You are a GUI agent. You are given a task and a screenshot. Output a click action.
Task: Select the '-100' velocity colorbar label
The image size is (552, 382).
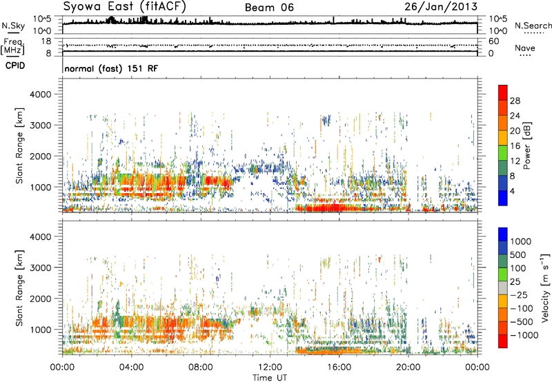coord(522,308)
